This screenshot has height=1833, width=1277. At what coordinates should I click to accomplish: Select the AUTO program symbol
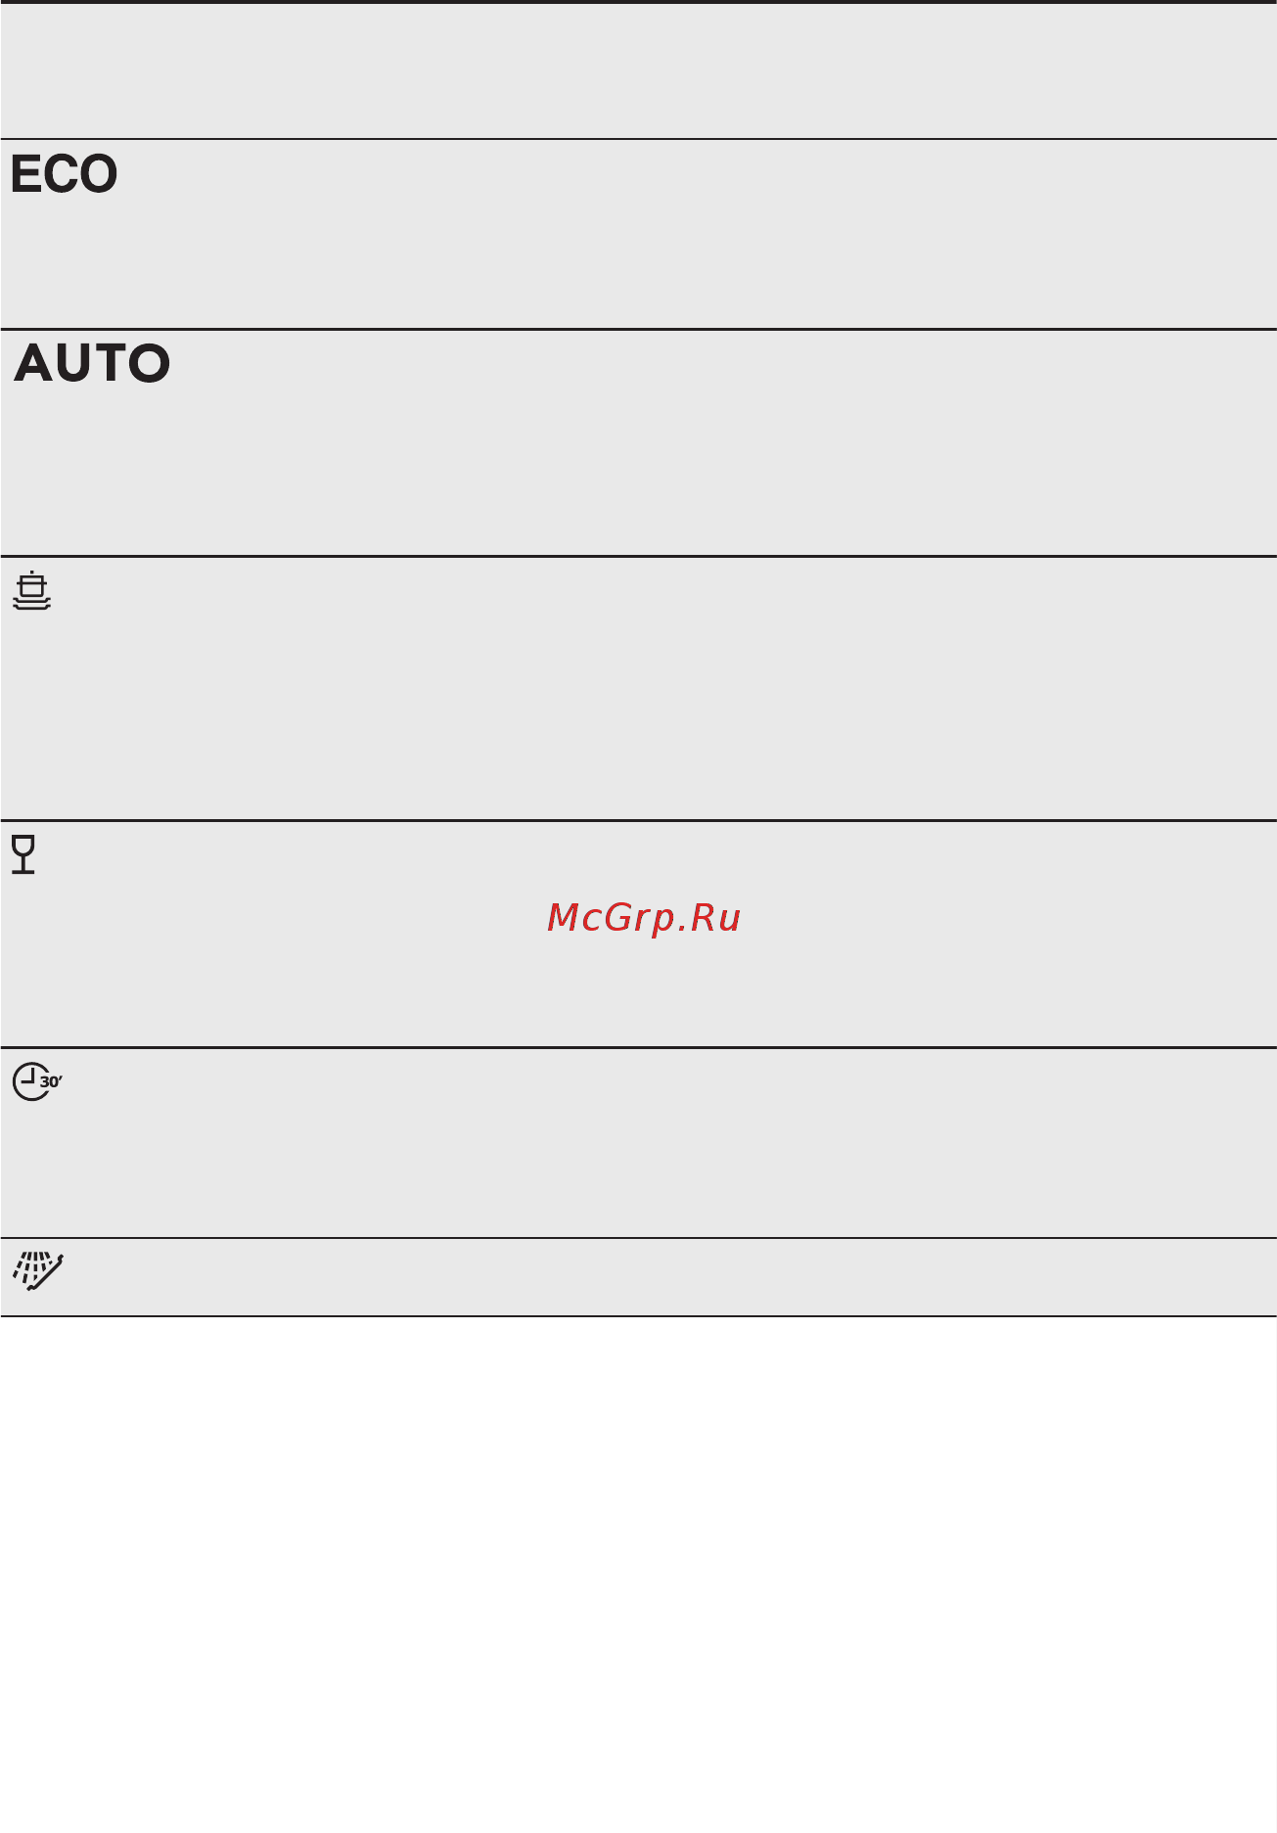[x=92, y=362]
